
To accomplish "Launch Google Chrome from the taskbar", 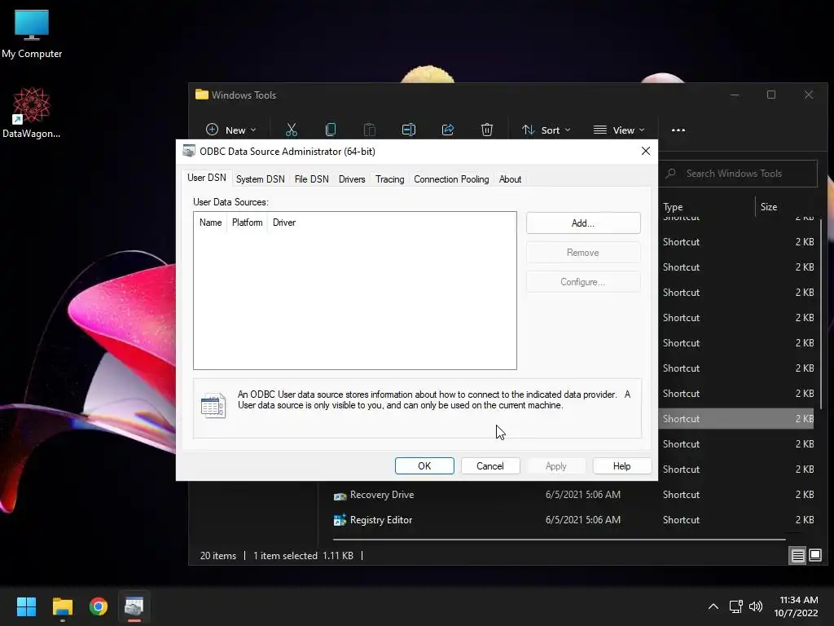I will (99, 606).
